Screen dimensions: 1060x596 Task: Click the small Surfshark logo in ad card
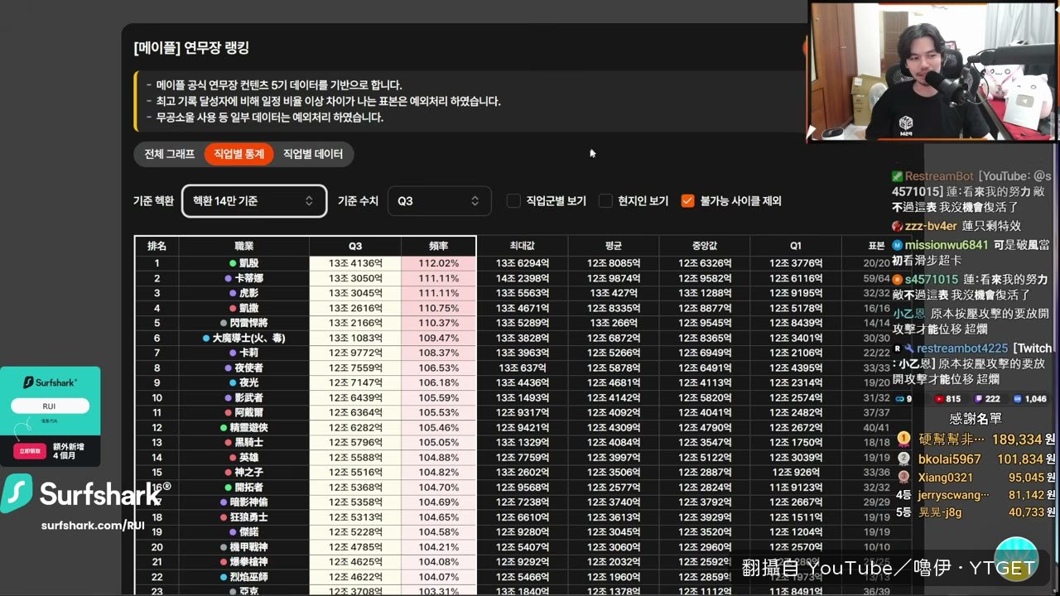click(x=50, y=382)
